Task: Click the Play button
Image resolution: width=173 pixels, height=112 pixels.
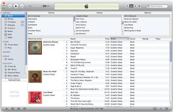Action: pos(16,6)
